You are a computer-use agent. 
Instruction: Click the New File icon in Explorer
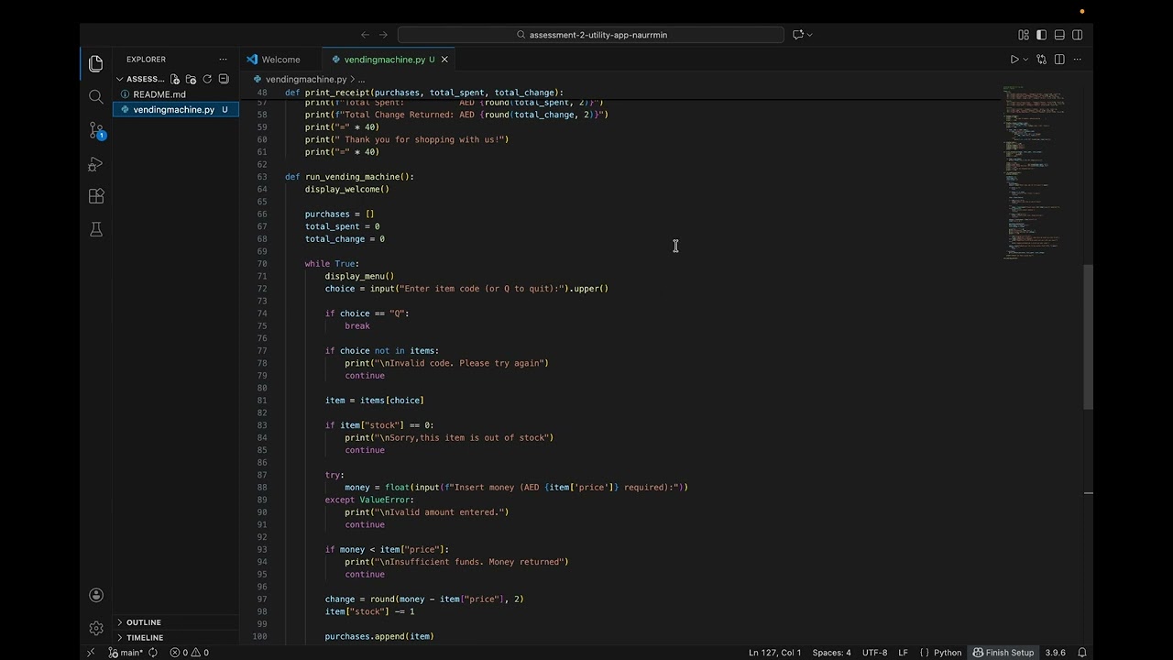click(174, 79)
